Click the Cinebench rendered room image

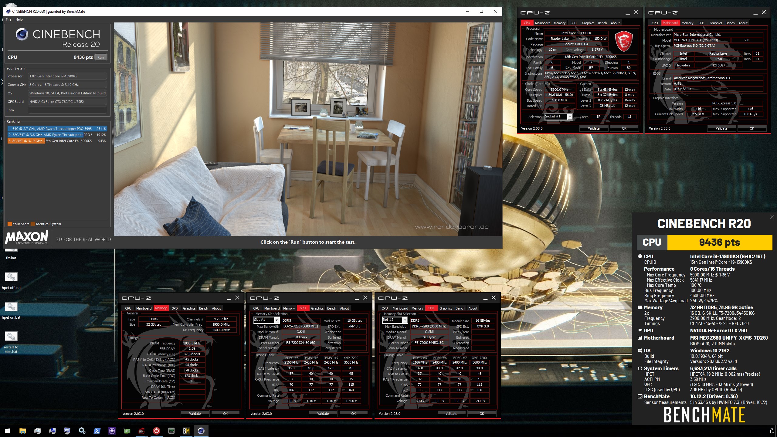coord(308,129)
